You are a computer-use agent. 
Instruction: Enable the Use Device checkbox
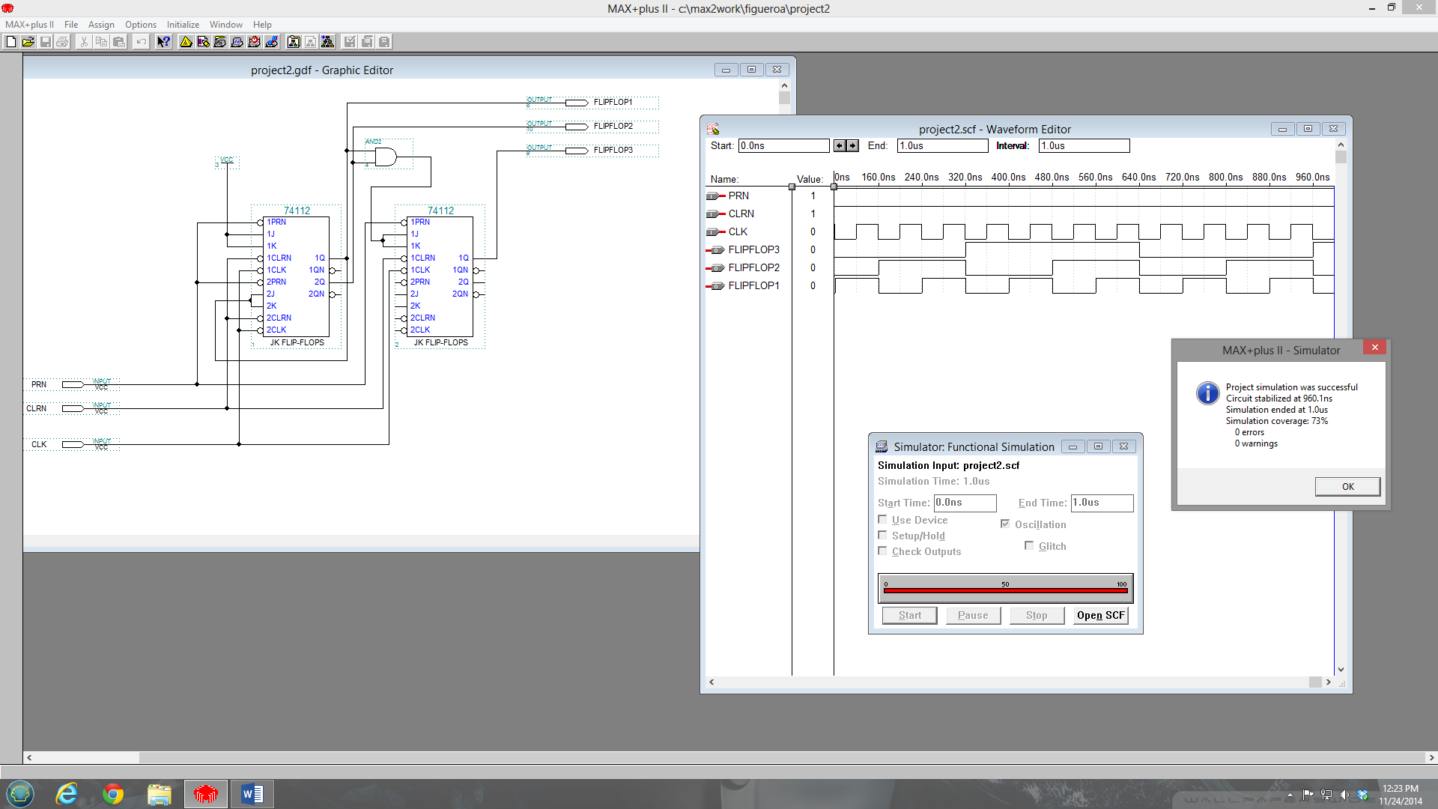tap(882, 520)
